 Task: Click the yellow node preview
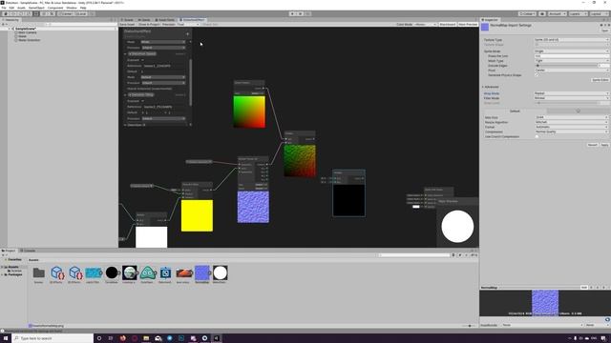tap(197, 215)
